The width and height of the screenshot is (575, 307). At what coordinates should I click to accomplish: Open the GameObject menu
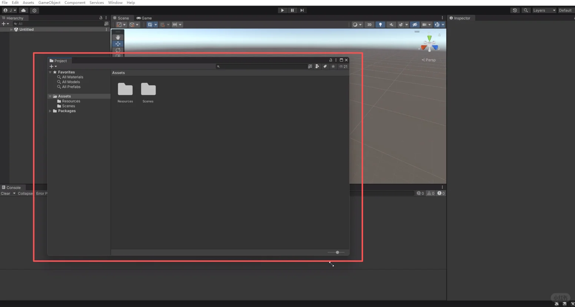coord(49,3)
